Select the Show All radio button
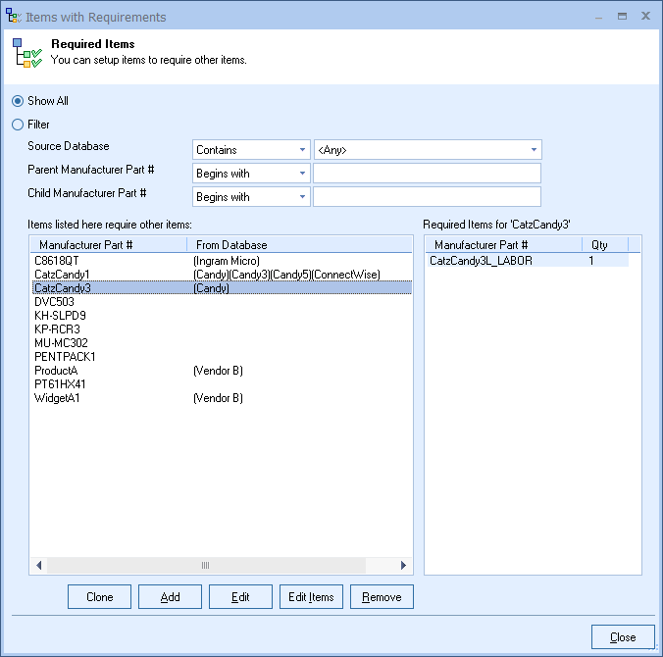 click(x=18, y=101)
